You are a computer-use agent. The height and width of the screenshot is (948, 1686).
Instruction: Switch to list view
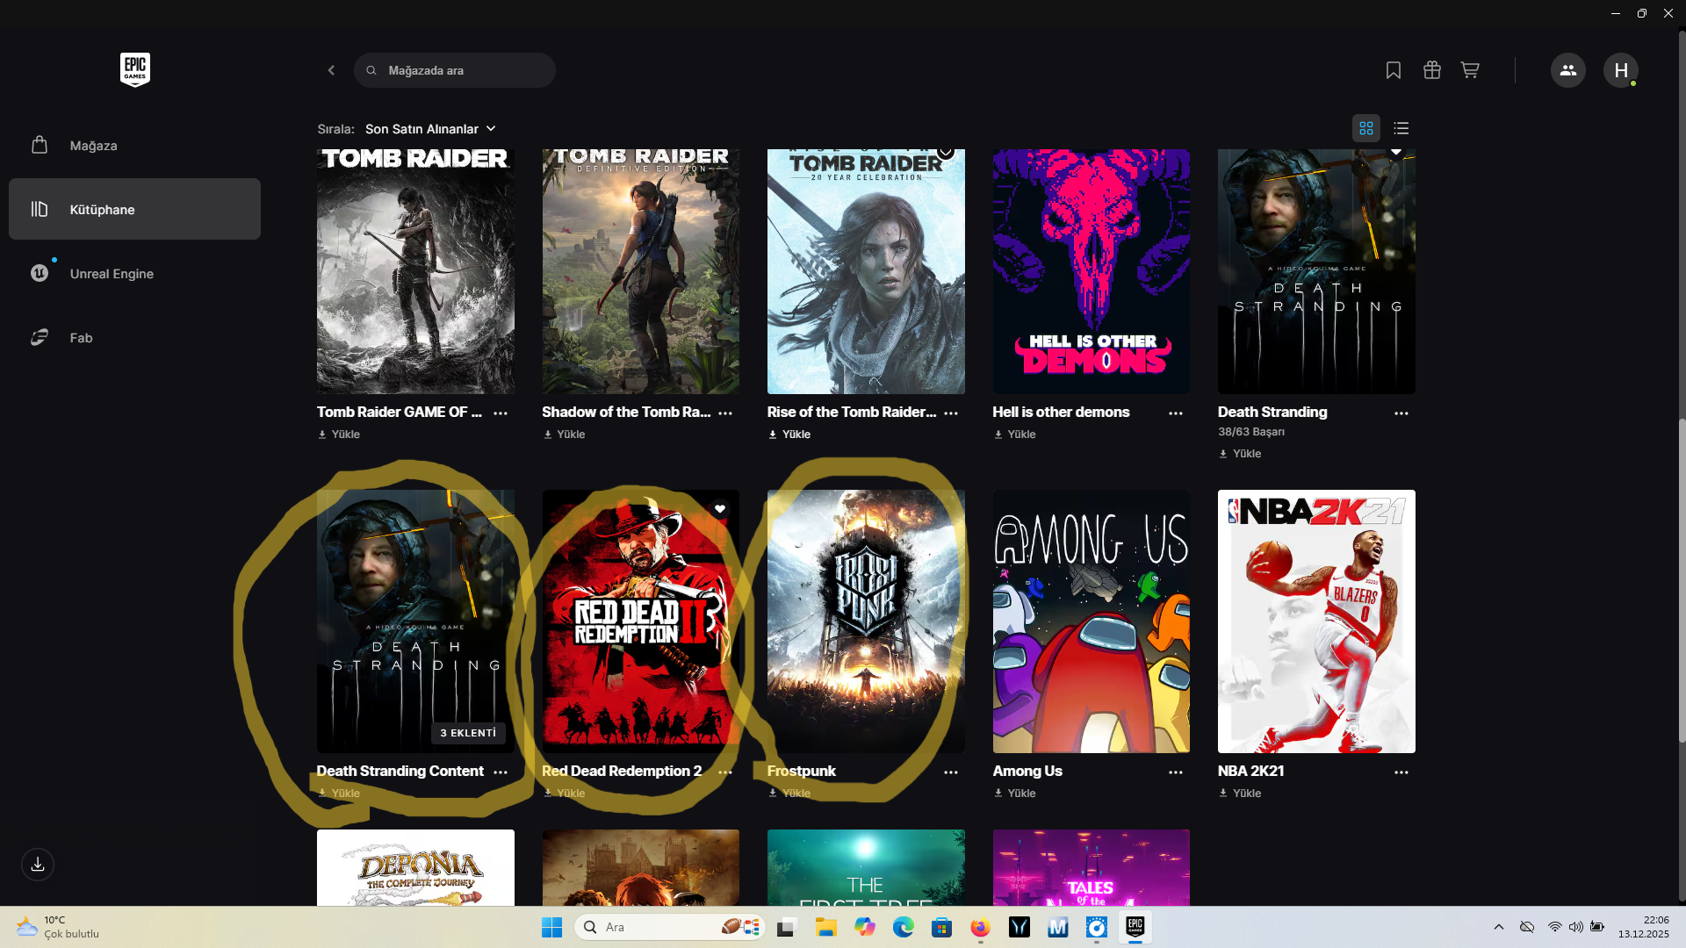(1401, 128)
